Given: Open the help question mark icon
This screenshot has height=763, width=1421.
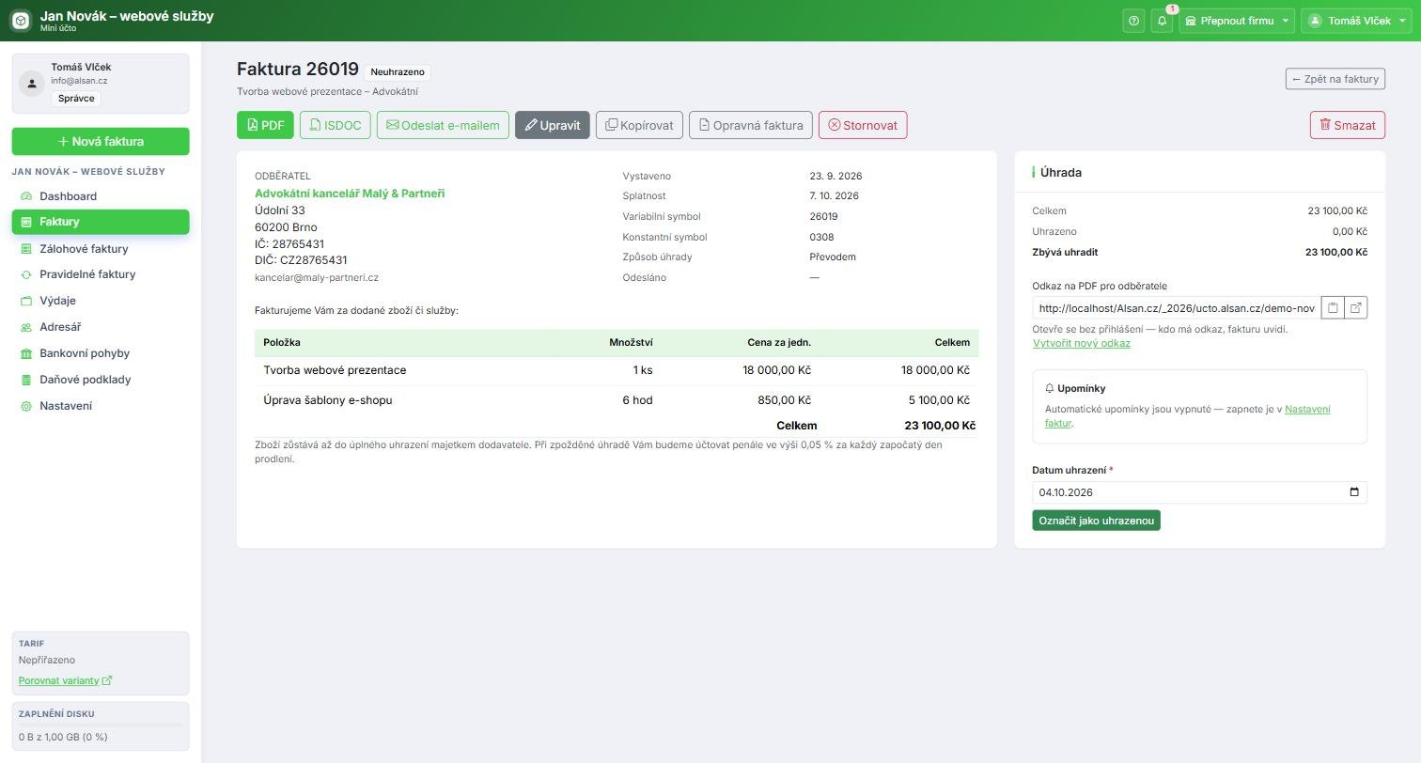Looking at the screenshot, I should coord(1133,21).
